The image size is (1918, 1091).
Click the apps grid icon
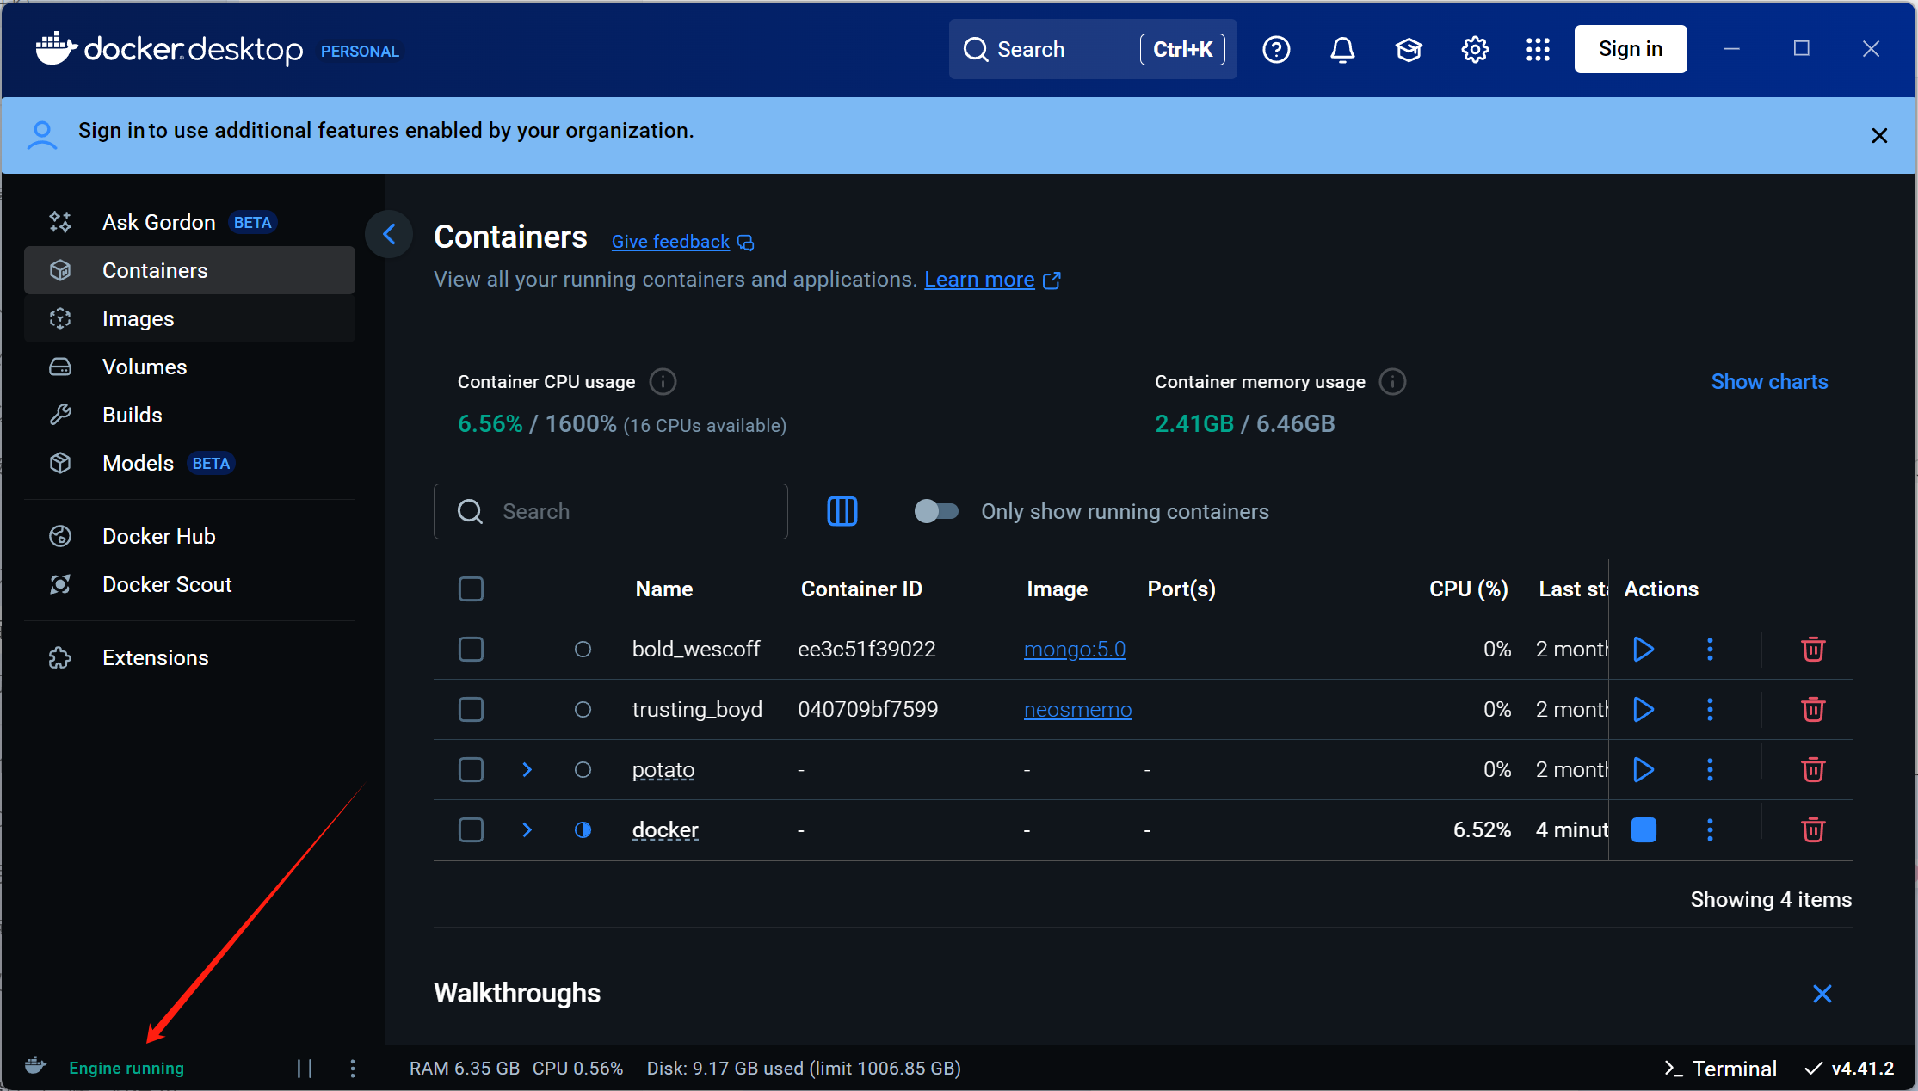click(1538, 50)
